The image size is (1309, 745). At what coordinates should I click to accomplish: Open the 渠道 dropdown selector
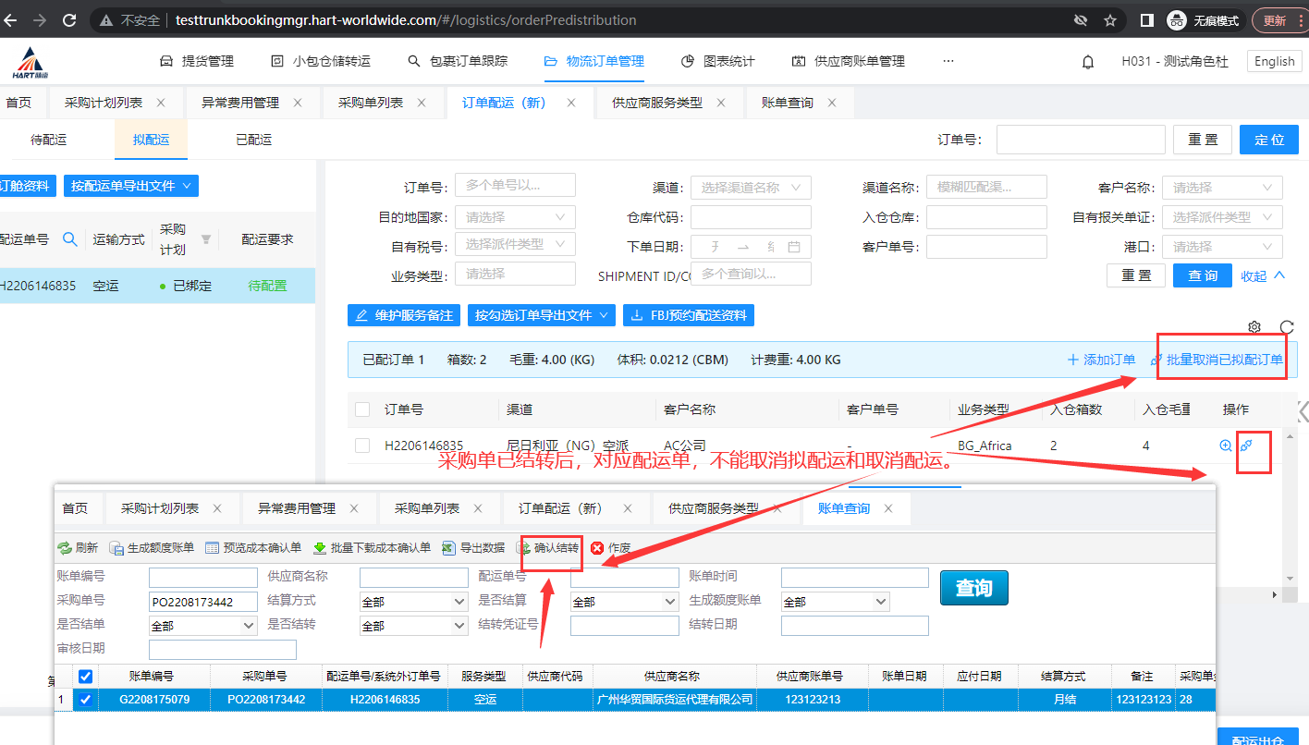[751, 188]
